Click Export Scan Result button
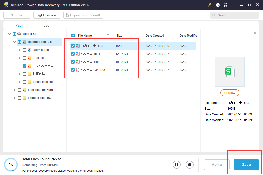This screenshot has height=175, width=263. coord(83,15)
